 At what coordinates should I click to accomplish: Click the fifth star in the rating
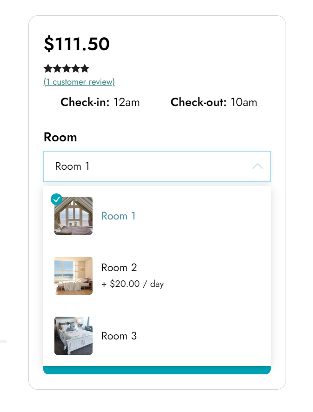[x=85, y=68]
